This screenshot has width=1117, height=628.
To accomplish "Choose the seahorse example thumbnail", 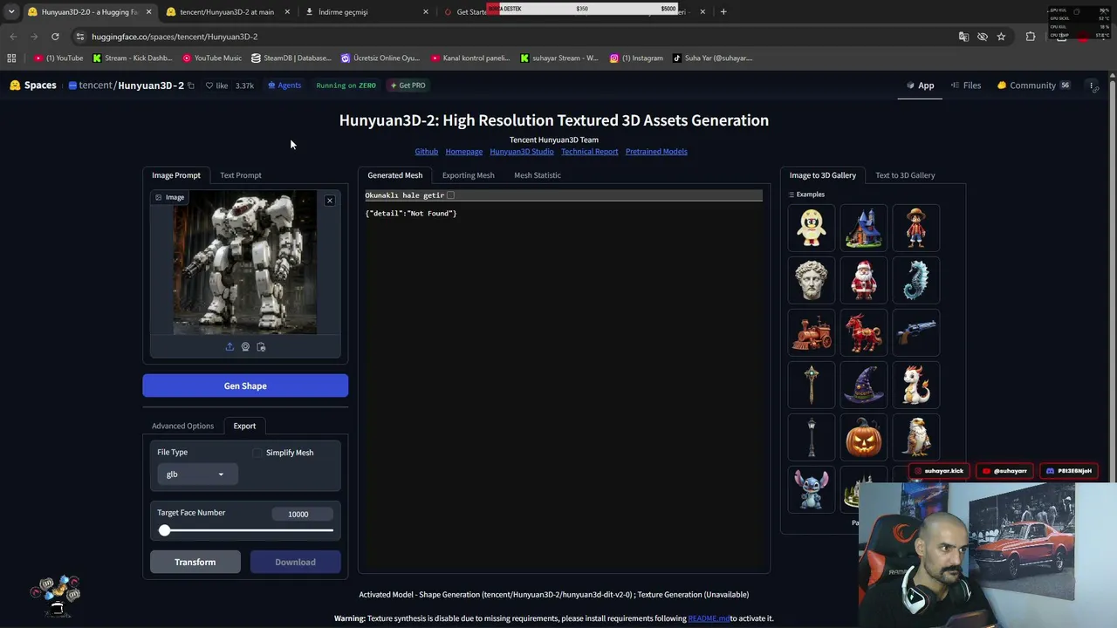I will click(x=916, y=280).
